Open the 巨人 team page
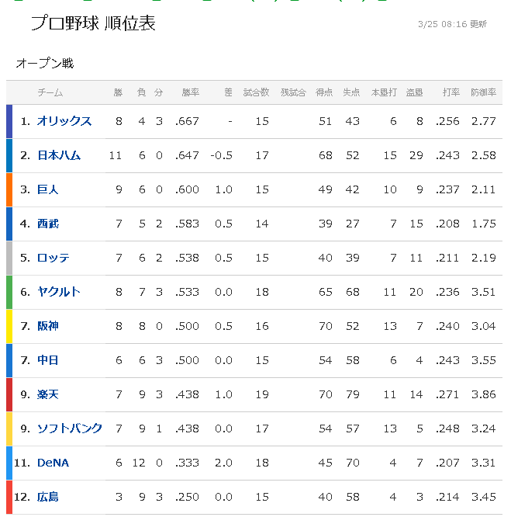The width and height of the screenshot is (511, 517). pyautogui.click(x=48, y=189)
